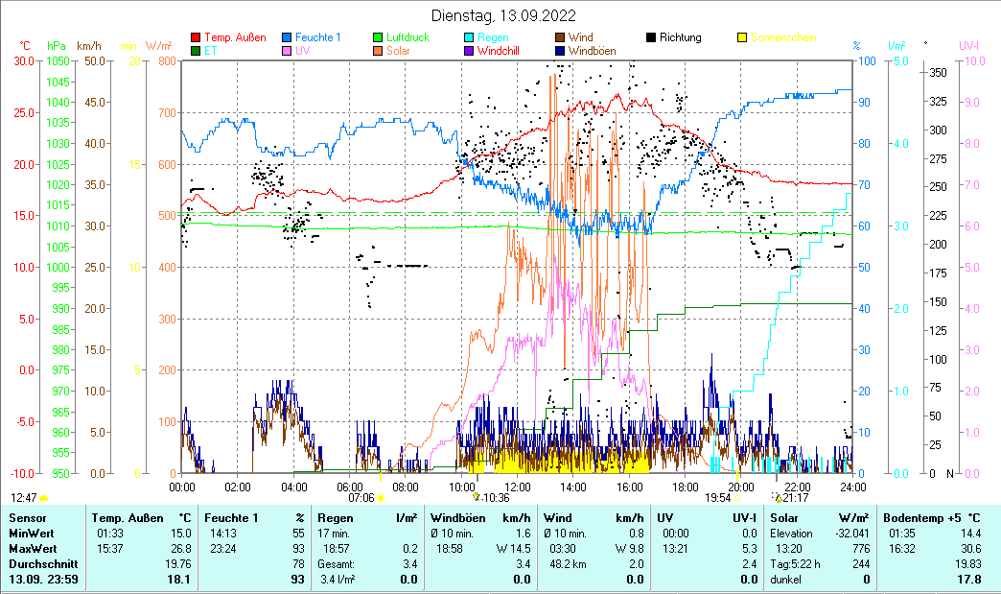This screenshot has width=1001, height=594.
Task: Click the orange Solar legend square
Action: point(378,51)
